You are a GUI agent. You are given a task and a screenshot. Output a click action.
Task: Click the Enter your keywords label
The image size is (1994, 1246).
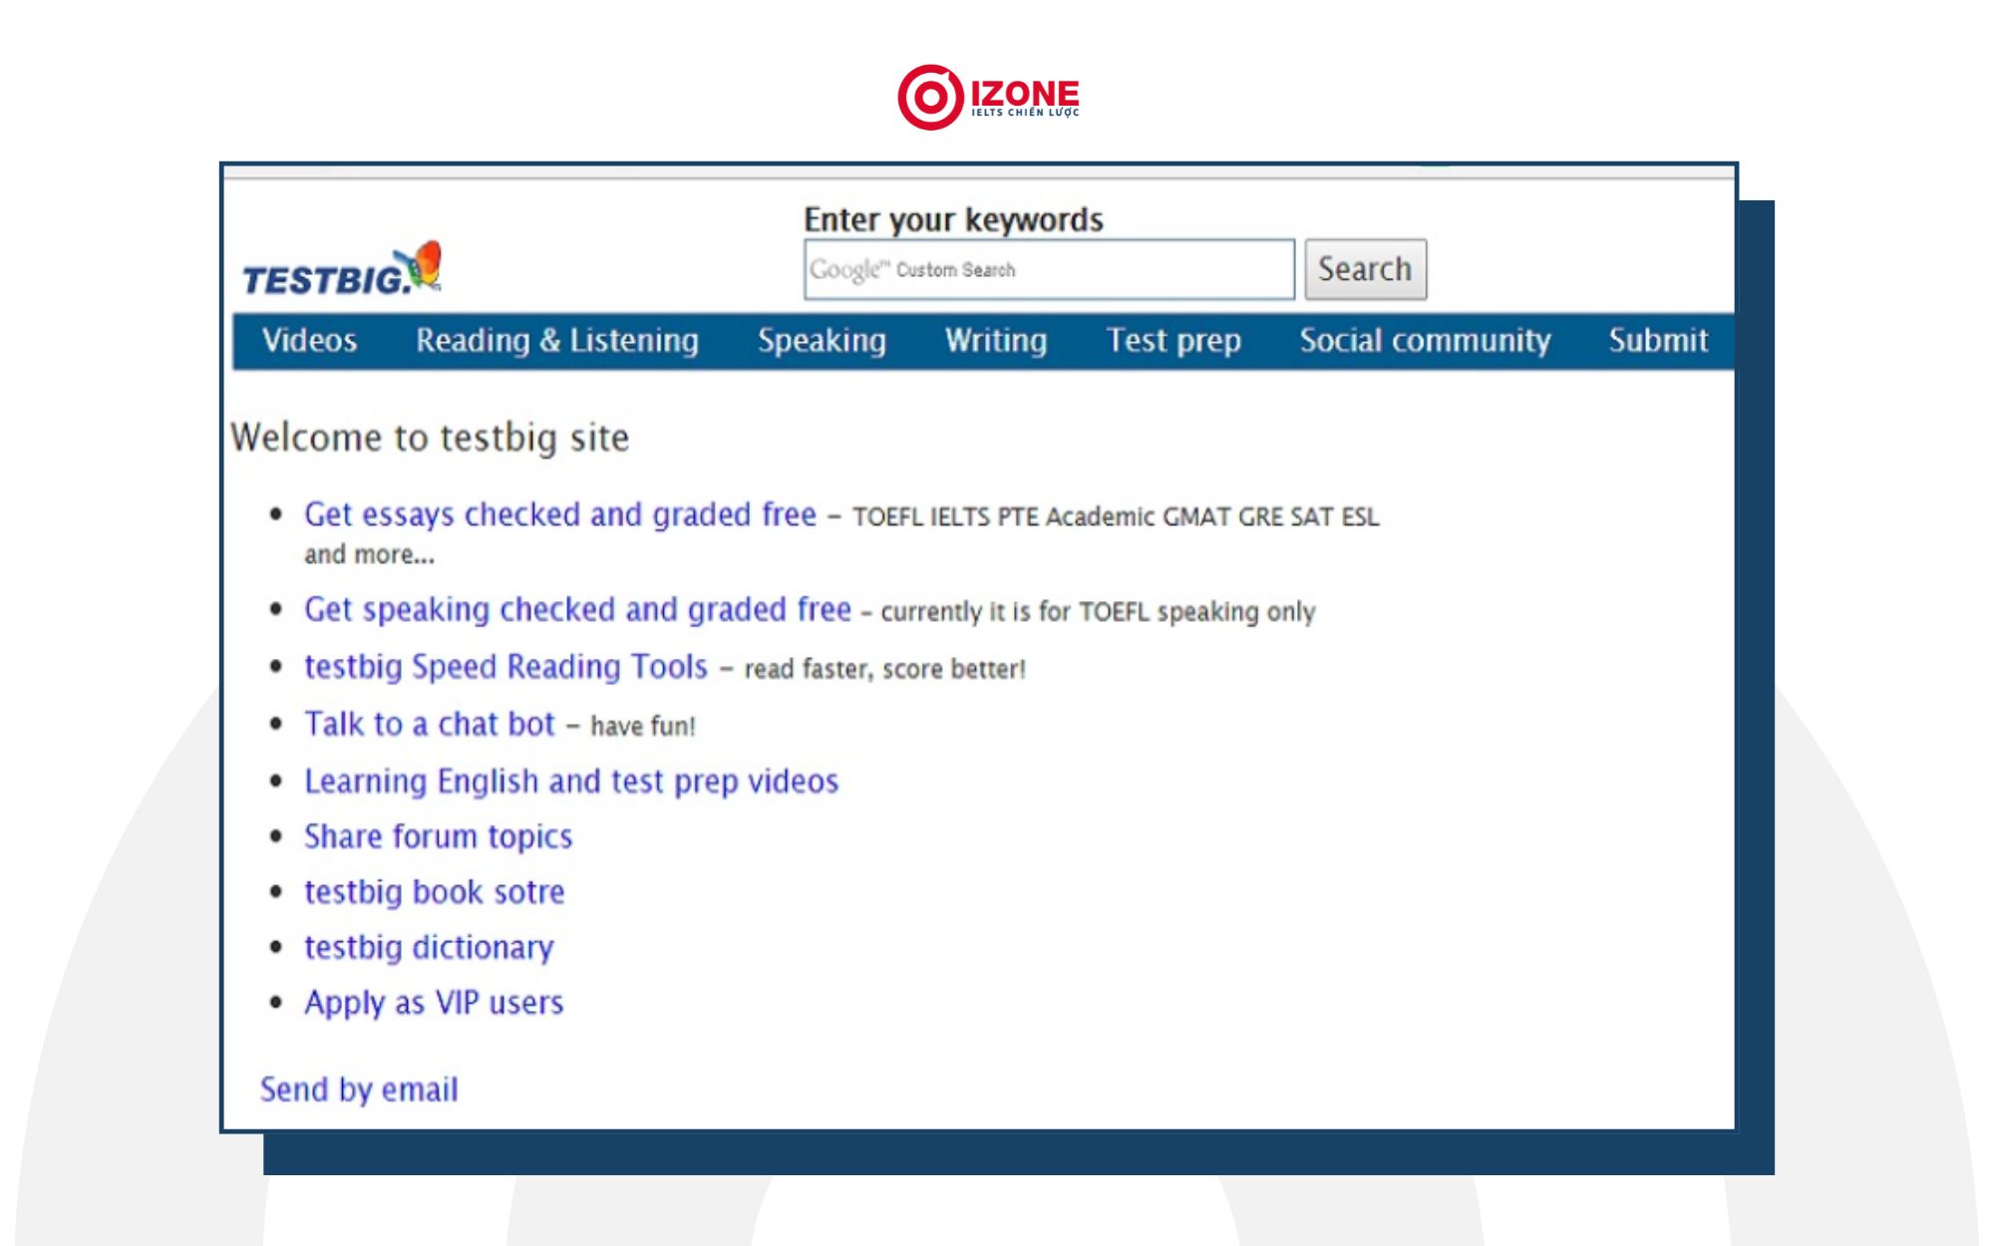[953, 219]
